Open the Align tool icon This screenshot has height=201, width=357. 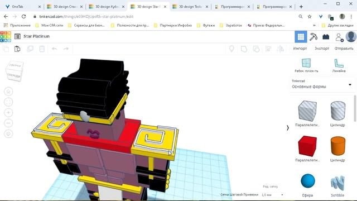pyautogui.click(x=268, y=49)
